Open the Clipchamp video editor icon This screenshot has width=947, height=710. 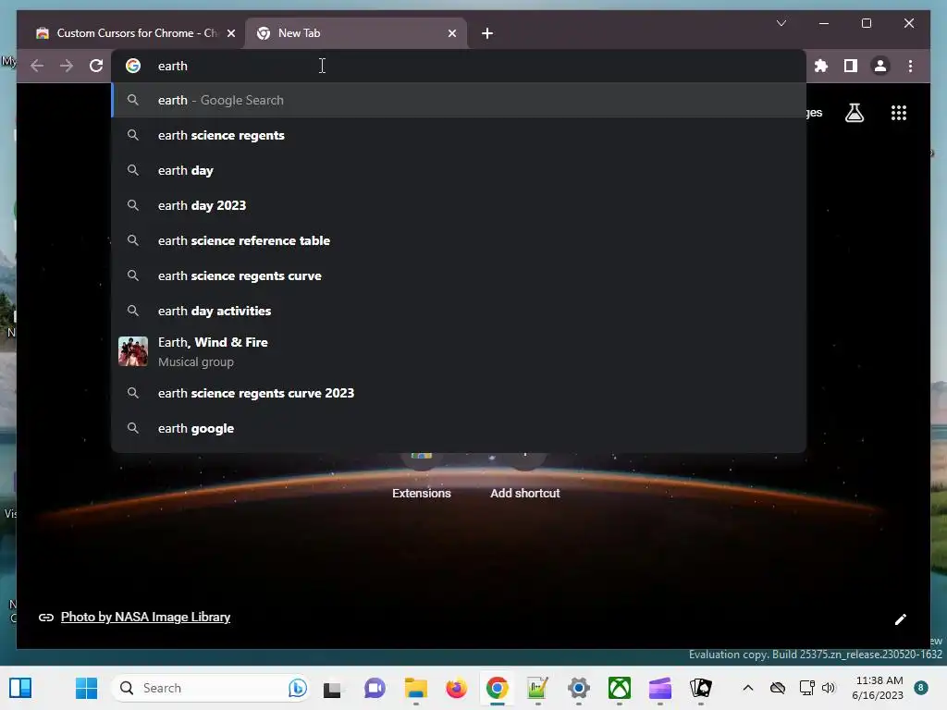[x=660, y=688]
